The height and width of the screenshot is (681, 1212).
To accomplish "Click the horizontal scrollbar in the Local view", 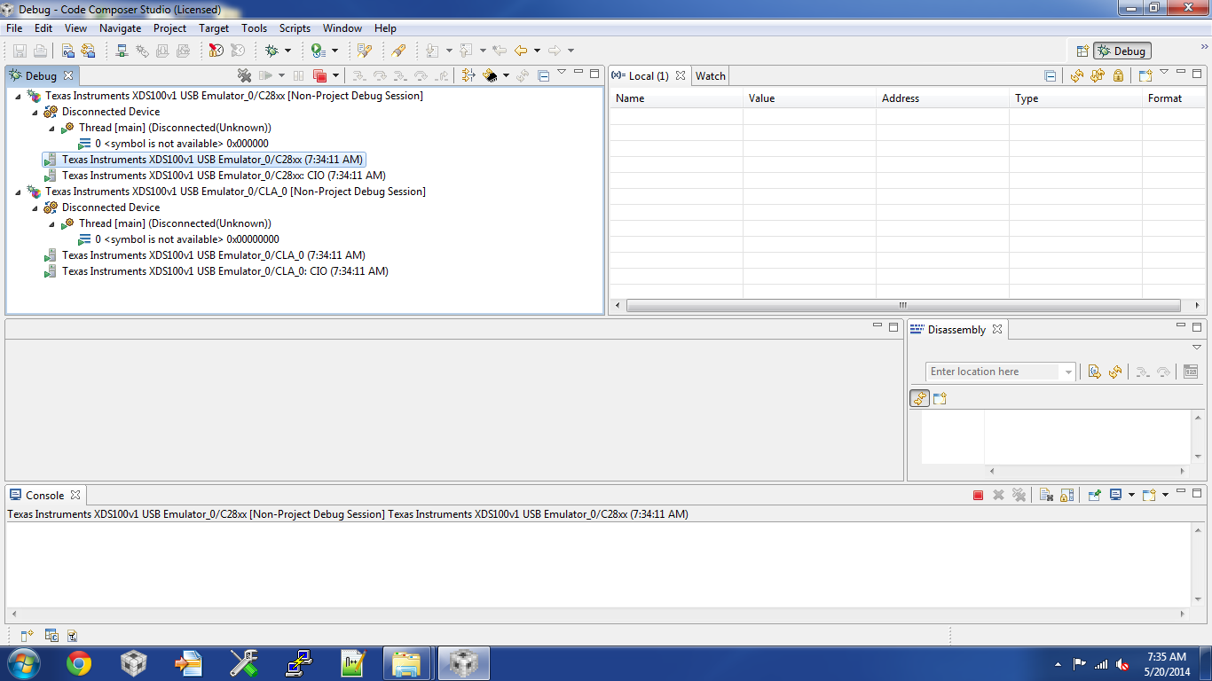I will 903,306.
